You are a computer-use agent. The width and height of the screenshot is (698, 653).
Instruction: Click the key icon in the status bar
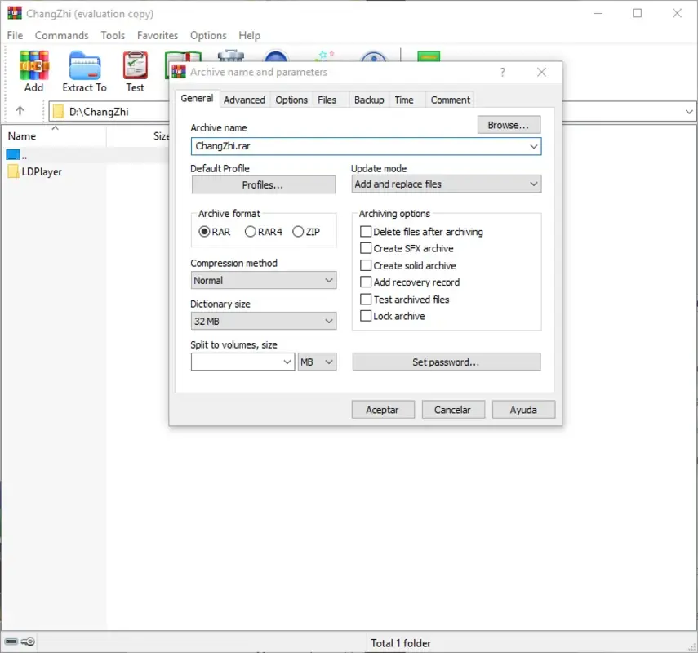(27, 642)
